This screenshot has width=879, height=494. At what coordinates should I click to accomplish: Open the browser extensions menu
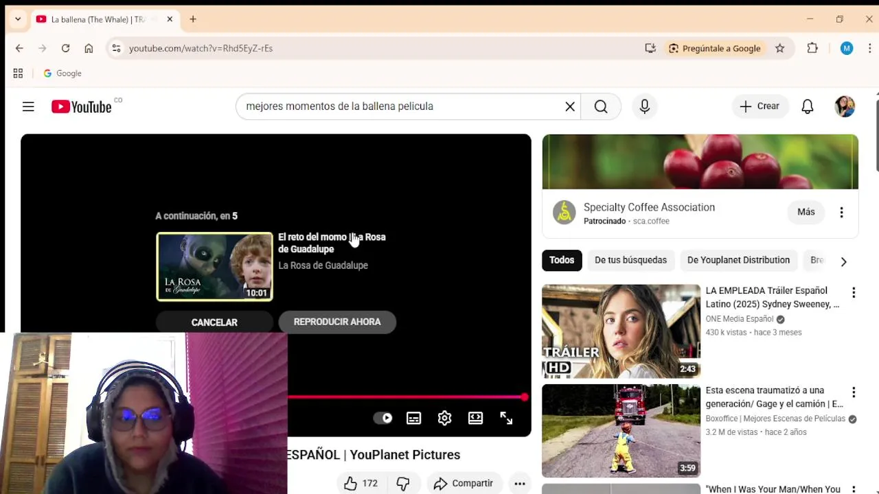tap(812, 48)
